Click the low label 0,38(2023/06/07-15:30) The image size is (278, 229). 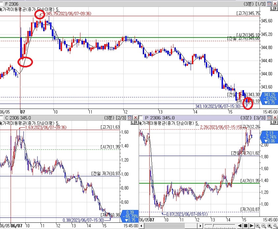point(83,220)
